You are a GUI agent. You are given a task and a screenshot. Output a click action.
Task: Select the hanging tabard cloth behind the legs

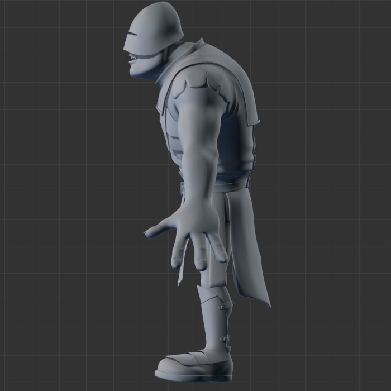[247, 247]
